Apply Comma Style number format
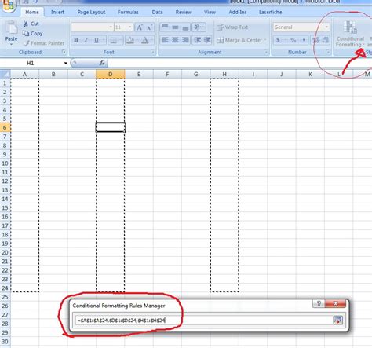 point(304,40)
